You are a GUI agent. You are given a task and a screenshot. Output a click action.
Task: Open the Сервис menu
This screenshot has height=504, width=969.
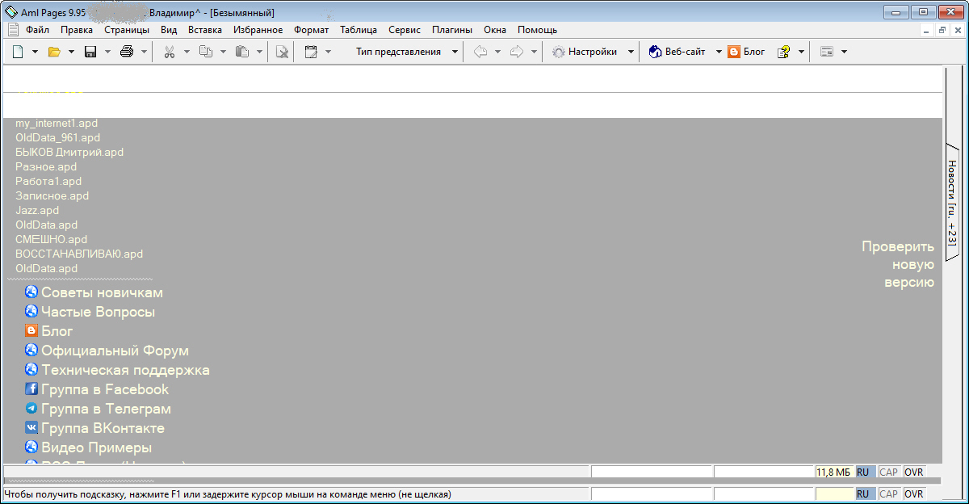click(405, 30)
